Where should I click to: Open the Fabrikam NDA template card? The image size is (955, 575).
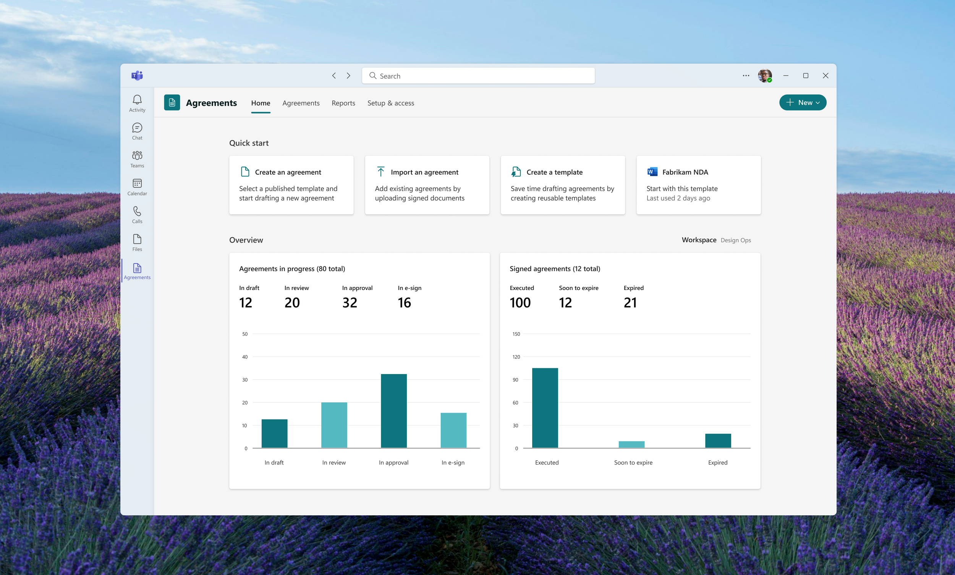[x=698, y=185]
